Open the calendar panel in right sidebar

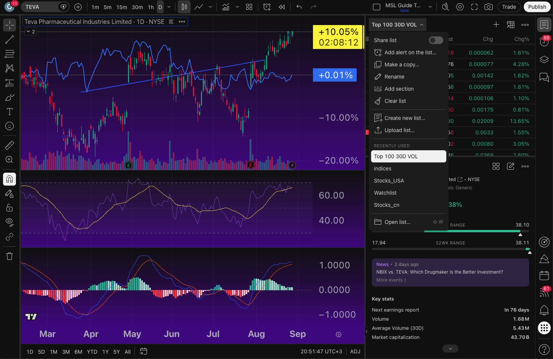544,275
